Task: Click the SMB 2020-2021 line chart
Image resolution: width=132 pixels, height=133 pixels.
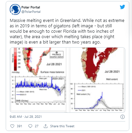Action: tap(39, 90)
